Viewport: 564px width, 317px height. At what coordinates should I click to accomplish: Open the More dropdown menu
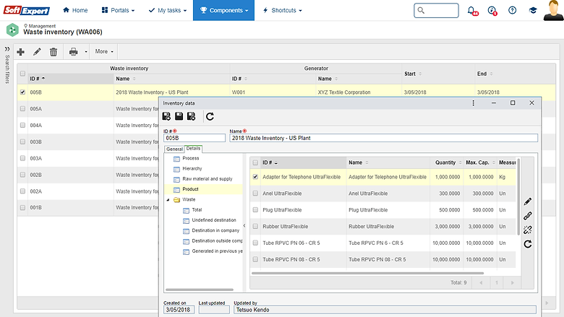[x=104, y=52]
